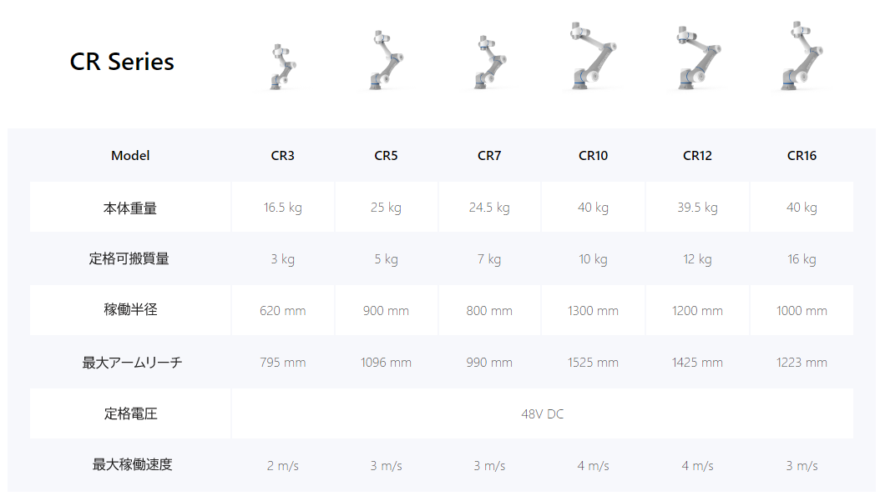Open the CR10 robot arm image

[x=593, y=56]
